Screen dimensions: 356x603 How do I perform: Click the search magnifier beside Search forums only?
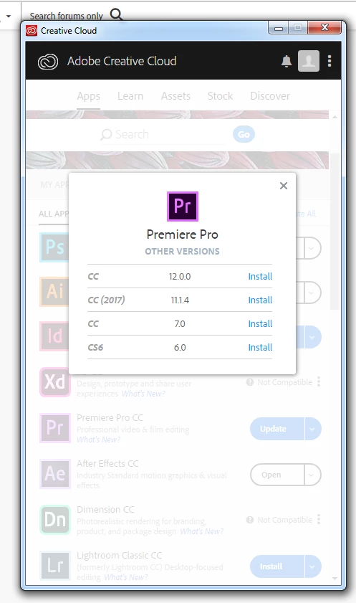tap(116, 14)
